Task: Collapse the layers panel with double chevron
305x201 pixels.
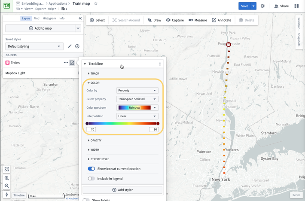Action: (80, 18)
